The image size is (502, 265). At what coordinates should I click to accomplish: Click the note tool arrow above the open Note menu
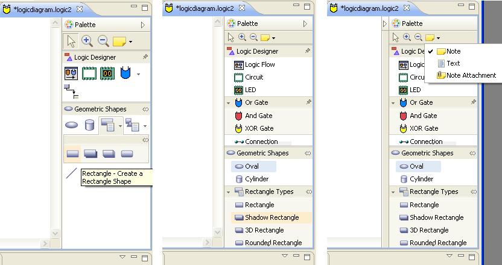[438, 38]
